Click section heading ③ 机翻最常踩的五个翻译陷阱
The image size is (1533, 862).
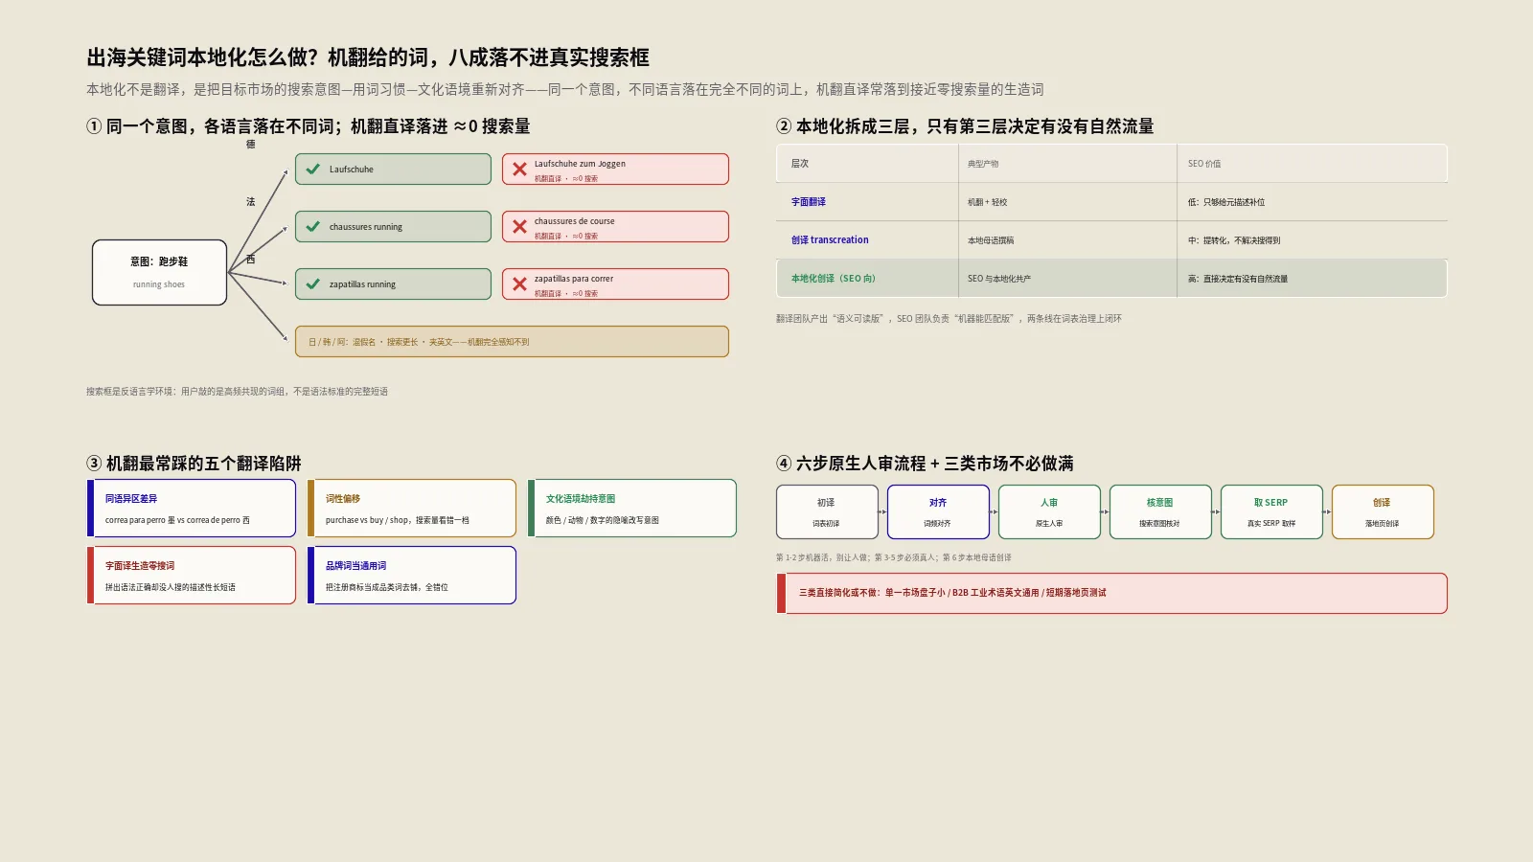coord(194,464)
